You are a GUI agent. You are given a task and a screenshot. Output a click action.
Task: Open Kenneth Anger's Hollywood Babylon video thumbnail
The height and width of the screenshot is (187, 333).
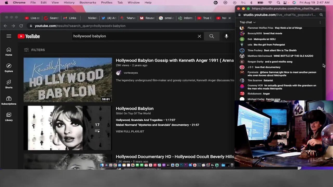68,80
